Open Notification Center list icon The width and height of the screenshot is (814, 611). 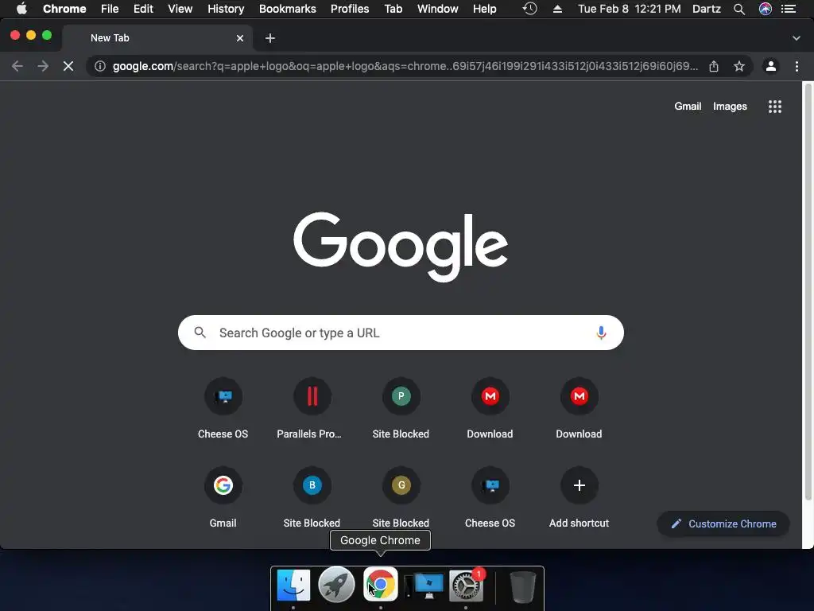click(789, 9)
